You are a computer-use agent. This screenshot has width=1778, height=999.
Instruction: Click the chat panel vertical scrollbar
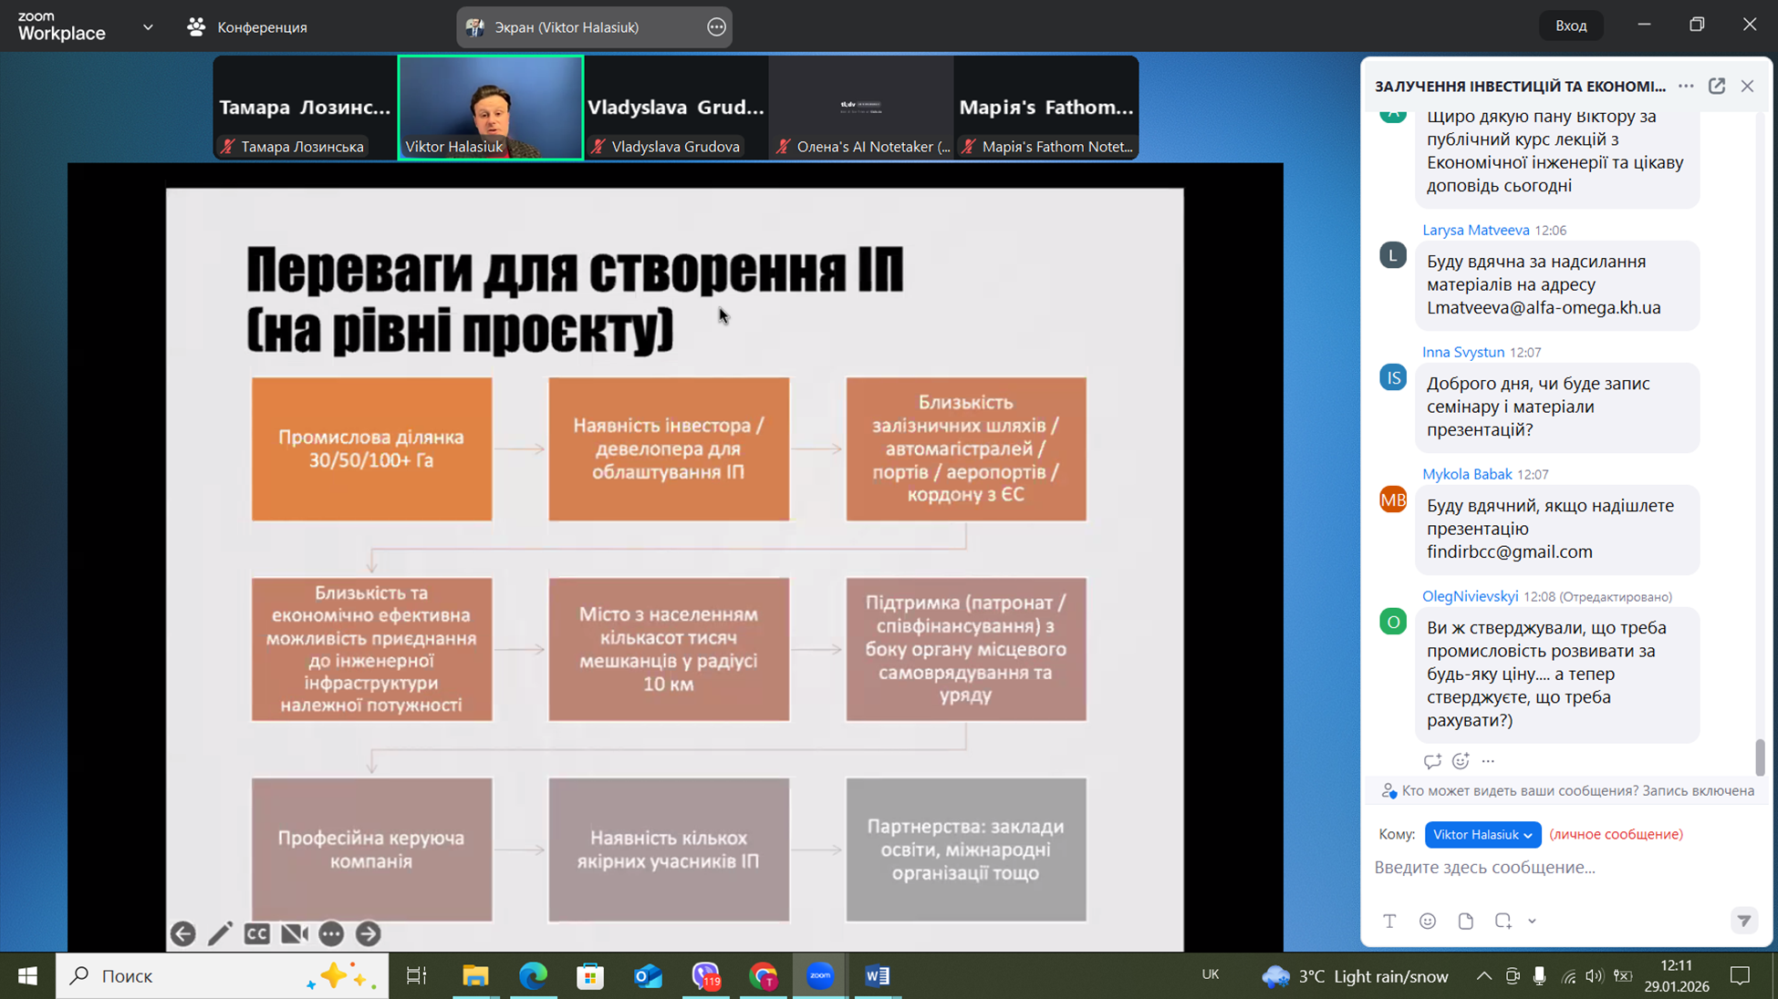tap(1760, 757)
